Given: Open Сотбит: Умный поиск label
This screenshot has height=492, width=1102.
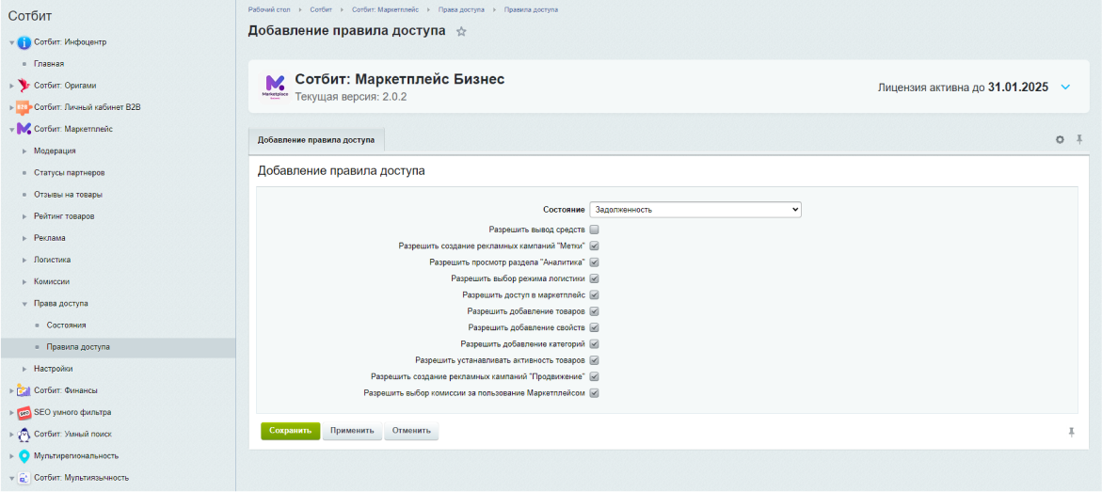Looking at the screenshot, I should pos(72,435).
